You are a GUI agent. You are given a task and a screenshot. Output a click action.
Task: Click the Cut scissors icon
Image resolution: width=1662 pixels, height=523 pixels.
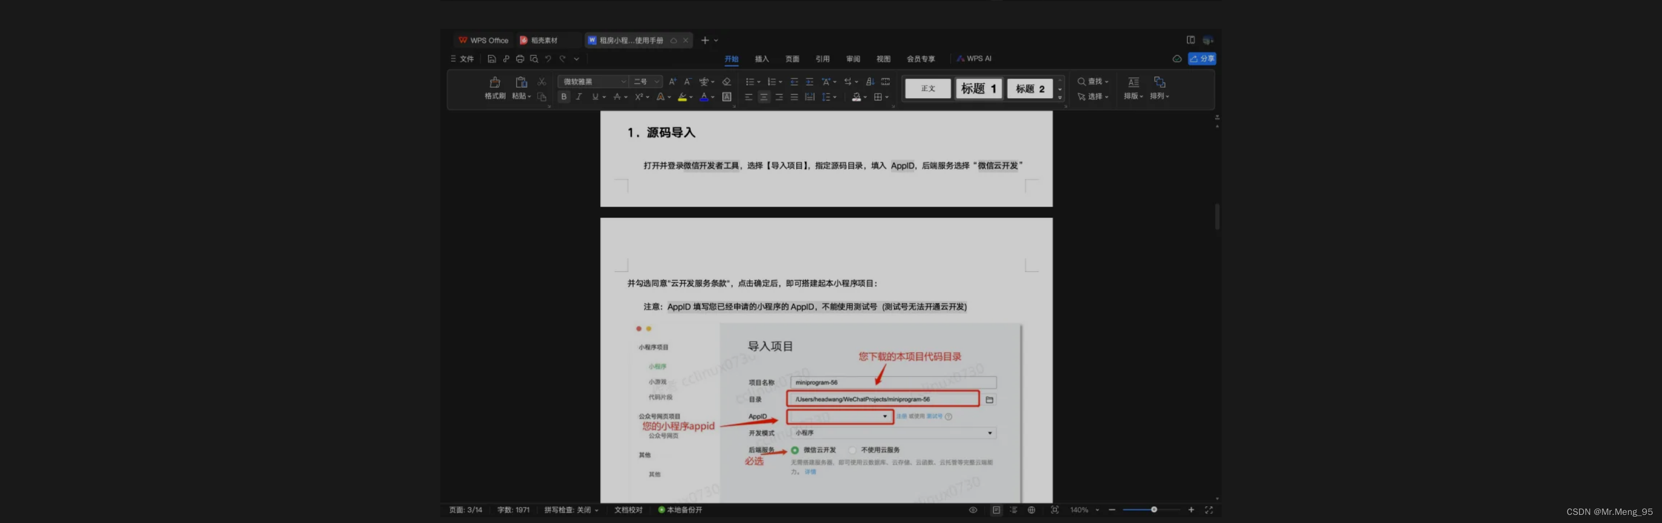click(542, 82)
